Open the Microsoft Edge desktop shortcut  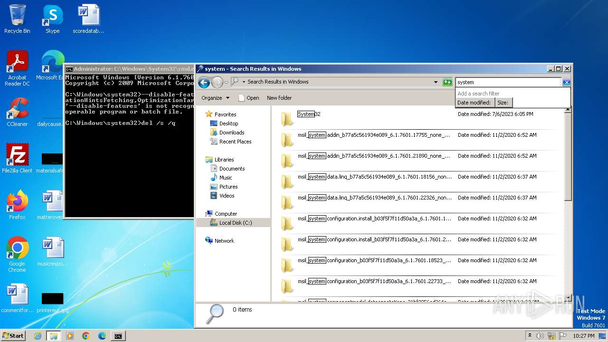(x=52, y=66)
